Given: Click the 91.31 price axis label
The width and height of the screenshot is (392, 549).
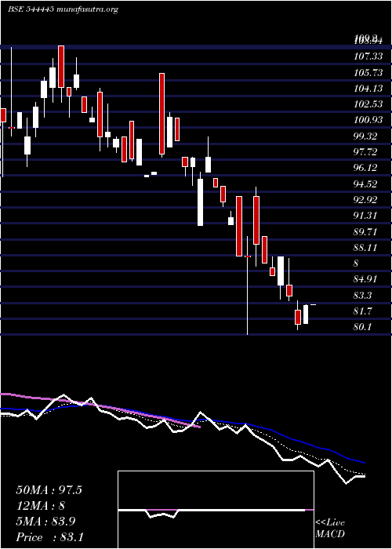Looking at the screenshot, I should [x=365, y=216].
